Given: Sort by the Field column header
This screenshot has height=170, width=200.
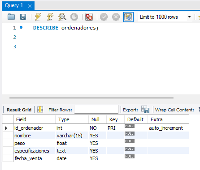Looking at the screenshot, I should pyautogui.click(x=34, y=119).
